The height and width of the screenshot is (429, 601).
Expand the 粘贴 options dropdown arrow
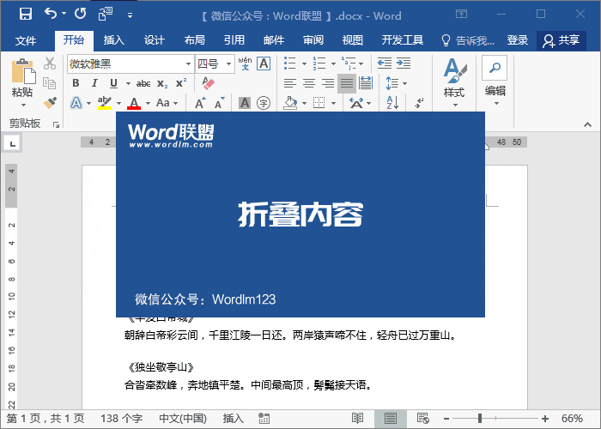(x=23, y=105)
